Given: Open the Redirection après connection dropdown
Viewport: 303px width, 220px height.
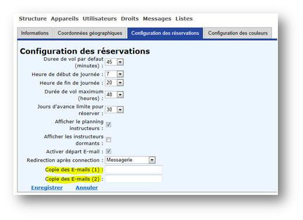Looking at the screenshot, I should click(x=130, y=160).
